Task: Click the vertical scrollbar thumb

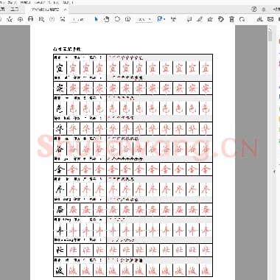Action: coord(270,36)
